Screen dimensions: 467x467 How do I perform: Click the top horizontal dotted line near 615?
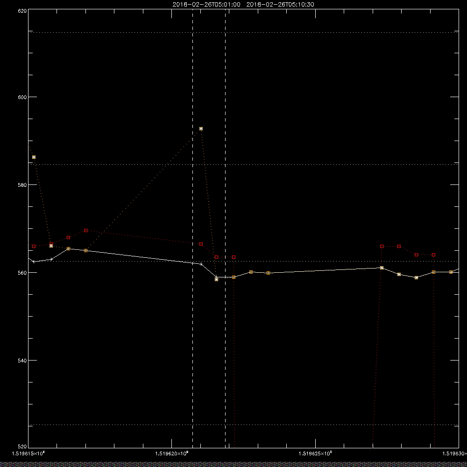point(243,32)
